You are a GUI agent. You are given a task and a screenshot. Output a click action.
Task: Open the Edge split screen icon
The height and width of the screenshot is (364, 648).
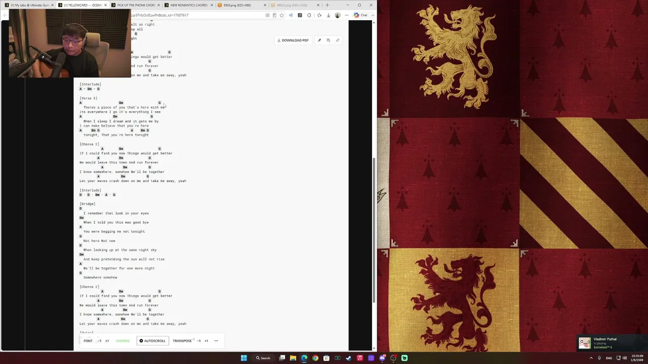pyautogui.click(x=267, y=15)
